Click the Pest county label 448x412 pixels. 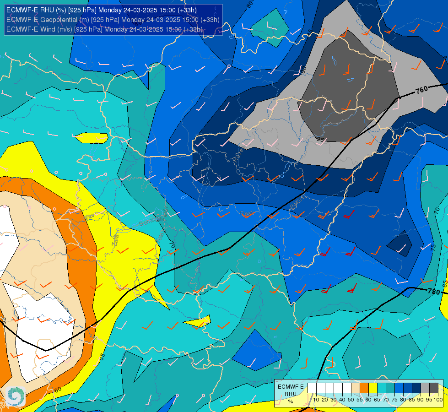247,213
